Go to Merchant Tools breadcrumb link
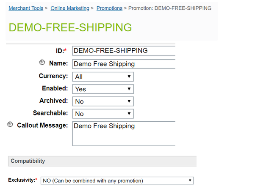277x194 pixels. 26,8
